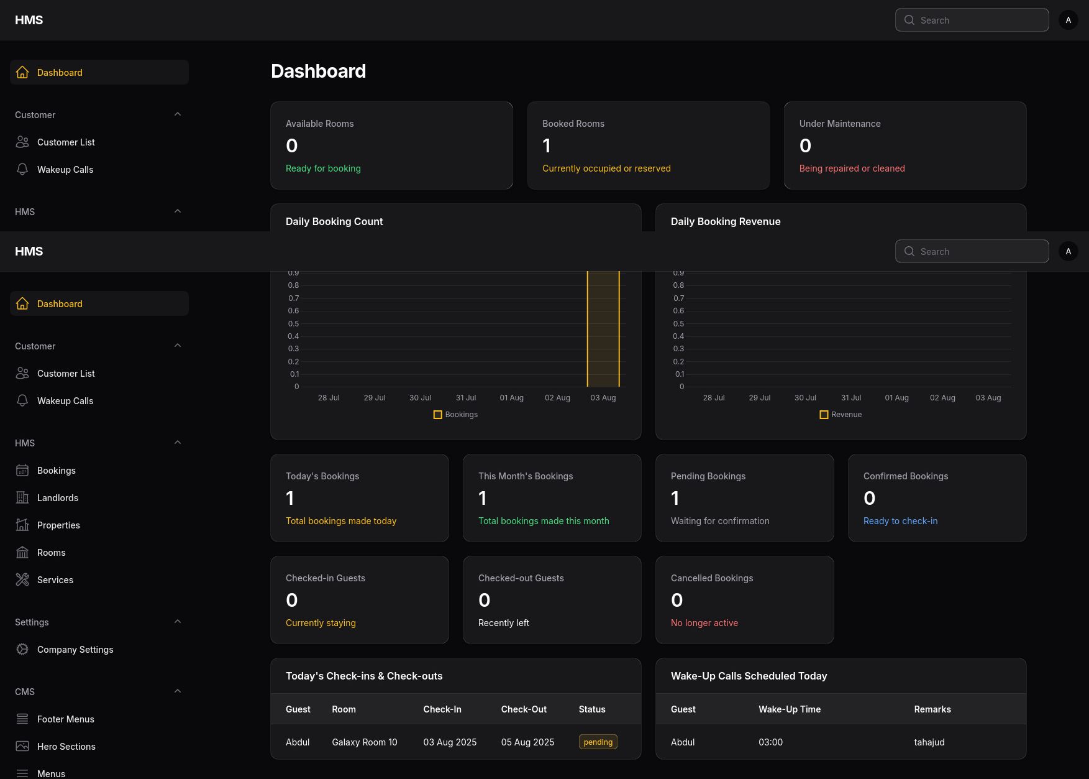Click the Under Maintenance card
The height and width of the screenshot is (779, 1089).
pos(904,145)
